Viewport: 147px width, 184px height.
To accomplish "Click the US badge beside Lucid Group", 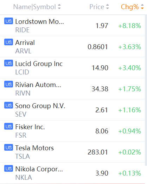I will (8, 63).
